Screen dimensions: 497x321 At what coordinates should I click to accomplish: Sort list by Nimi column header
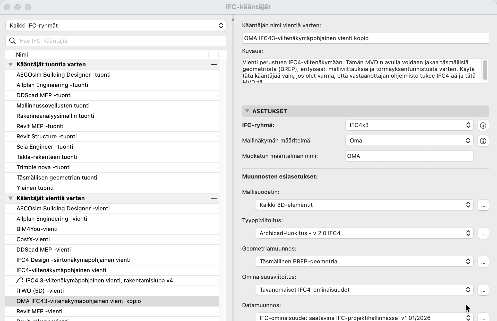pyautogui.click(x=112, y=55)
